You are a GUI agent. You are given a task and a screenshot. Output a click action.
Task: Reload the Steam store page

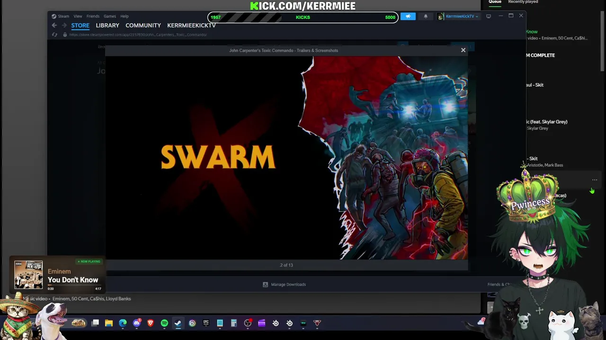[x=54, y=34]
